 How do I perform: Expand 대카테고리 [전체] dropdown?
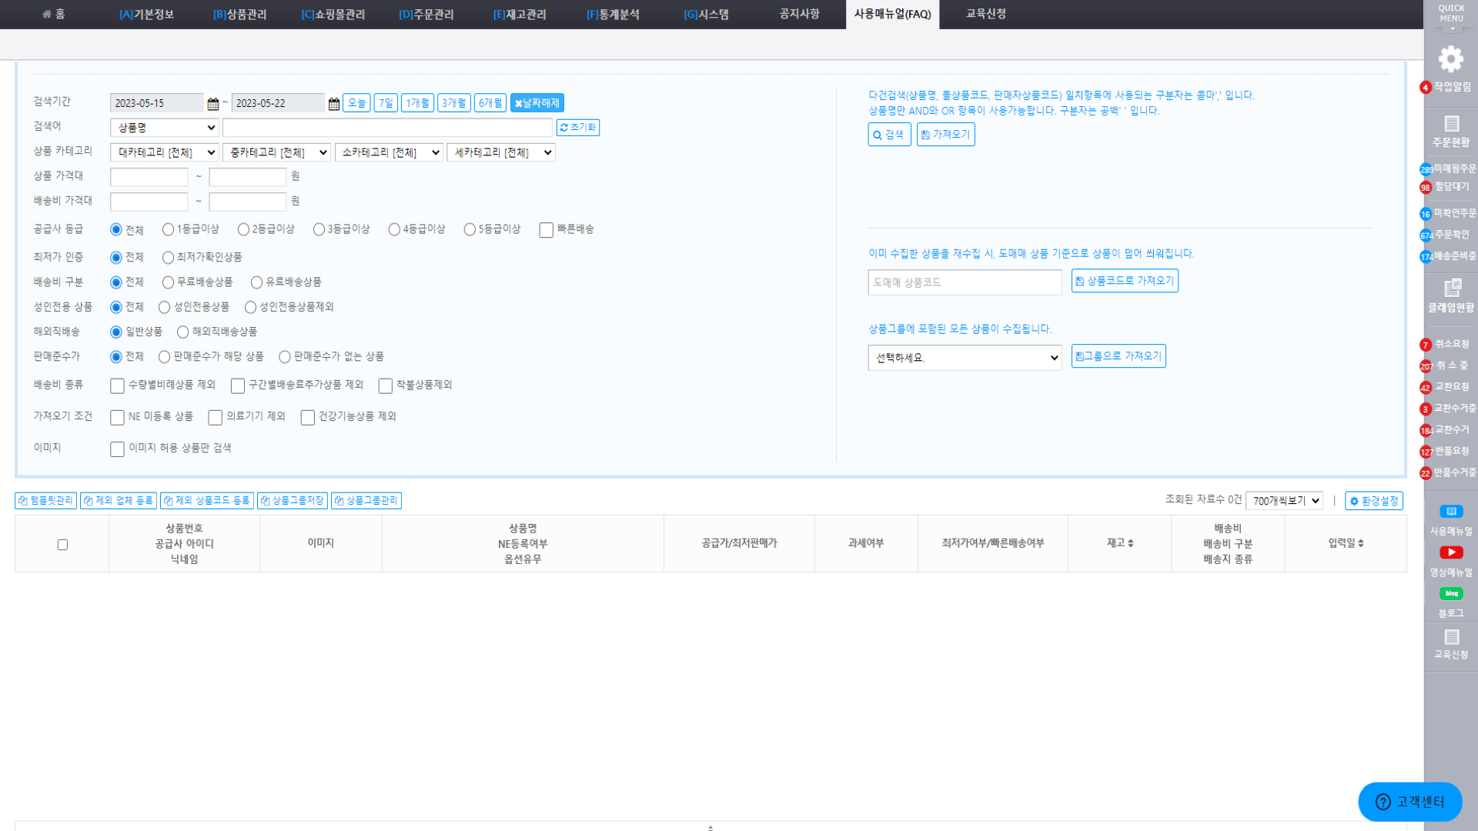[165, 152]
